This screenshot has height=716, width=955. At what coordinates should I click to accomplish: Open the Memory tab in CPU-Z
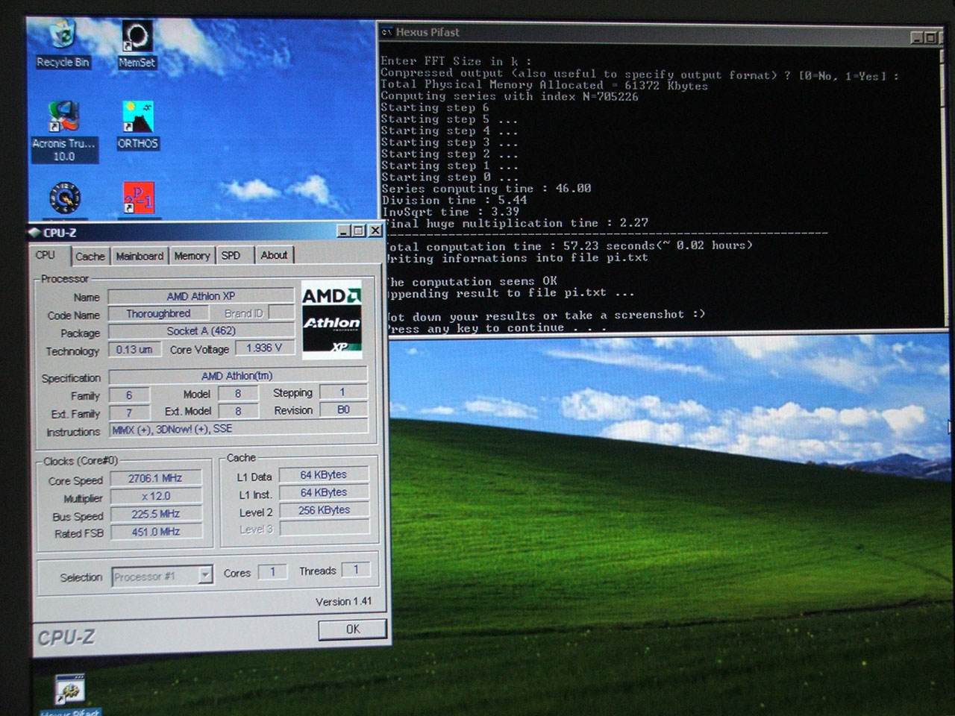pyautogui.click(x=192, y=256)
